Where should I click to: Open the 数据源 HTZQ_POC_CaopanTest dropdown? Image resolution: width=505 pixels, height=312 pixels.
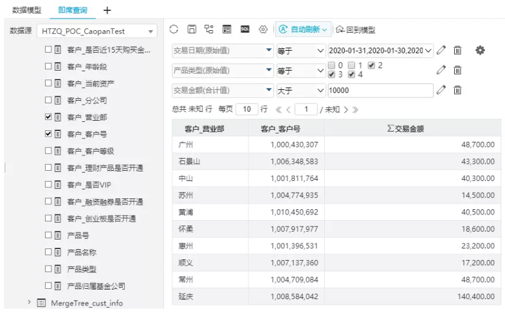click(x=97, y=31)
